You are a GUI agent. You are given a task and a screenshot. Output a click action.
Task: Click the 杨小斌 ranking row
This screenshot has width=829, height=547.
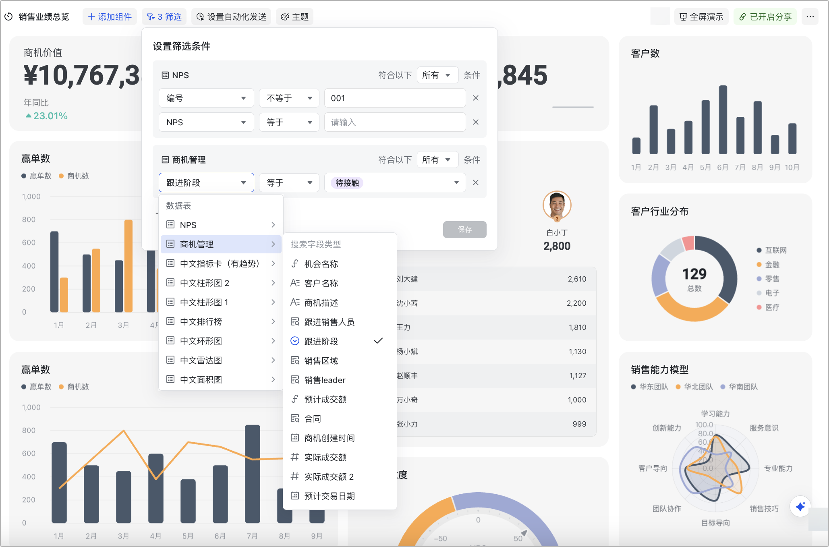tap(496, 352)
